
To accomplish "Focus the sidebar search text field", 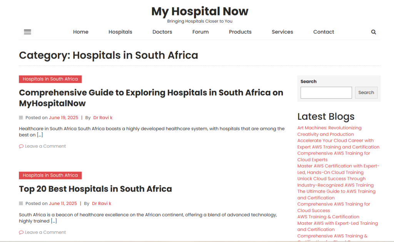I will 326,92.
